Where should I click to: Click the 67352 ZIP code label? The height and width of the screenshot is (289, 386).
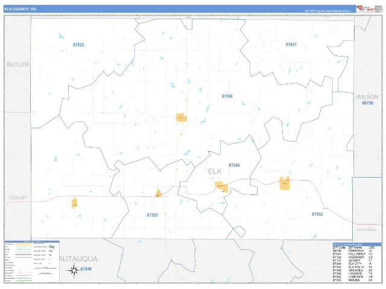coord(317,214)
